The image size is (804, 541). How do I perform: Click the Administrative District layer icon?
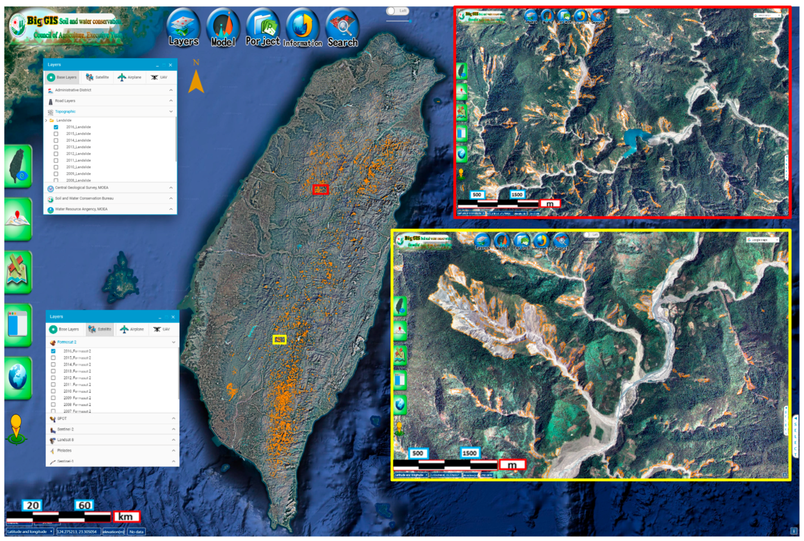50,90
